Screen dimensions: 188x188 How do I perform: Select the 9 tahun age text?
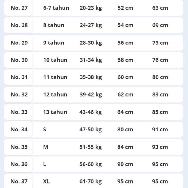pyautogui.click(x=54, y=43)
